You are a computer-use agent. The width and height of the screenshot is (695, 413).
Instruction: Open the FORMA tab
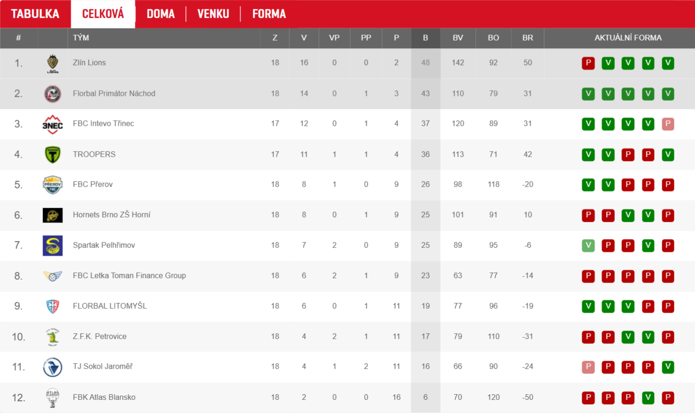[269, 14]
